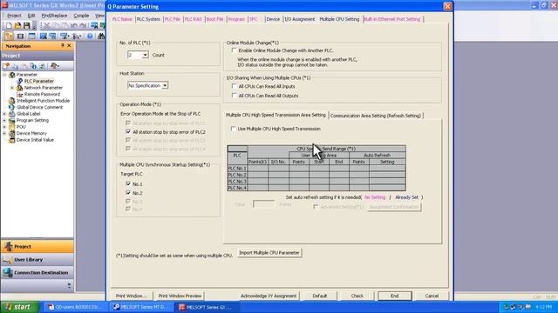Screen dimensions: 558x313
Task: Select PLC Parameter in project tree
Action: click(x=38, y=81)
